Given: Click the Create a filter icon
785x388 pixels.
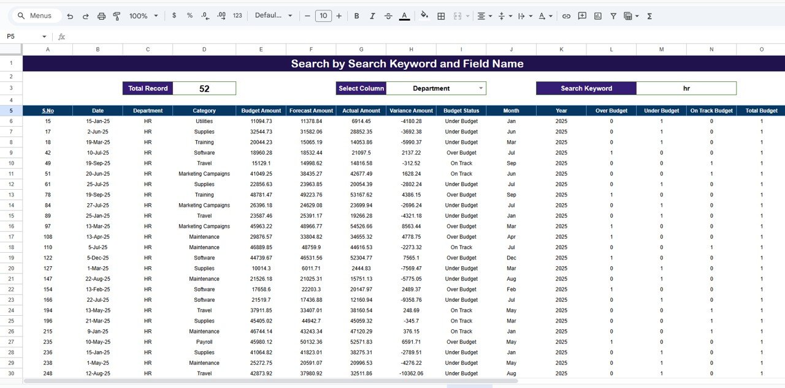Looking at the screenshot, I should coord(613,16).
